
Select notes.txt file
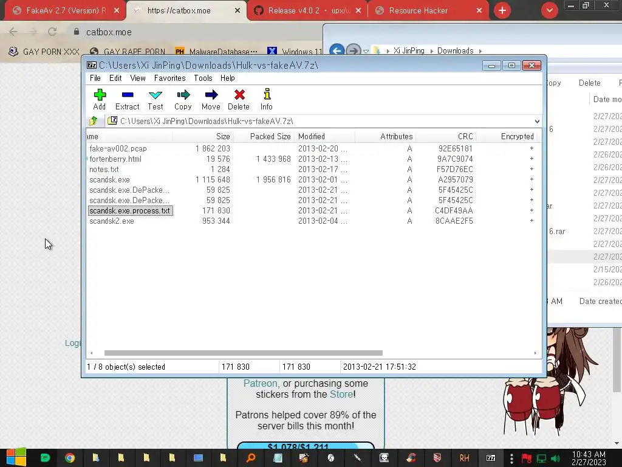(x=104, y=169)
